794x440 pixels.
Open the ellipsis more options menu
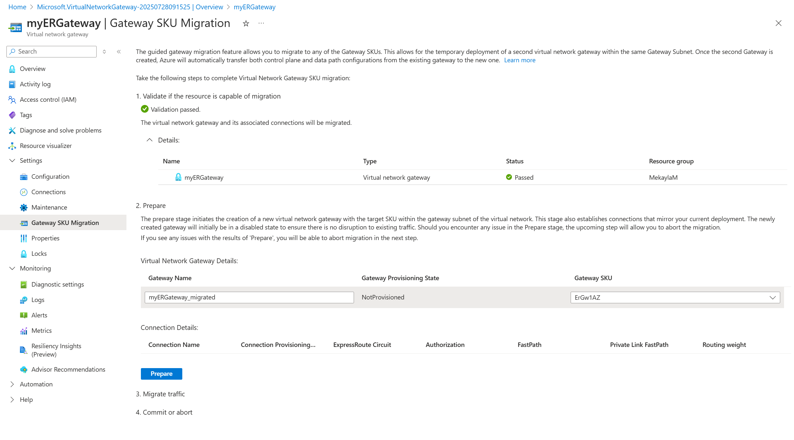coord(261,23)
